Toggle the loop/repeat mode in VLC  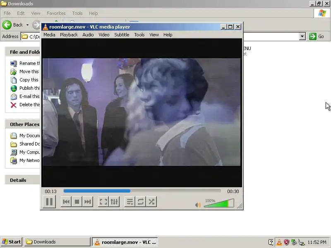click(x=141, y=202)
